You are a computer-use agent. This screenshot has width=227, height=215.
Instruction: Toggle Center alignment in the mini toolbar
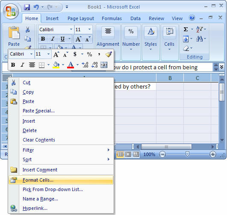pos(32,65)
